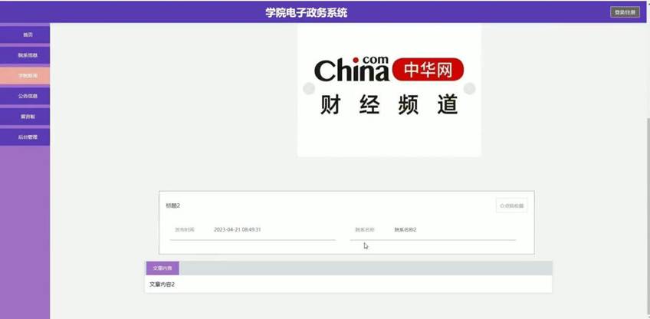
Task: Show the previous carousel slide
Action: (x=309, y=88)
